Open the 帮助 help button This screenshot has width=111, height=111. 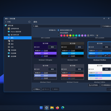click(37, 89)
